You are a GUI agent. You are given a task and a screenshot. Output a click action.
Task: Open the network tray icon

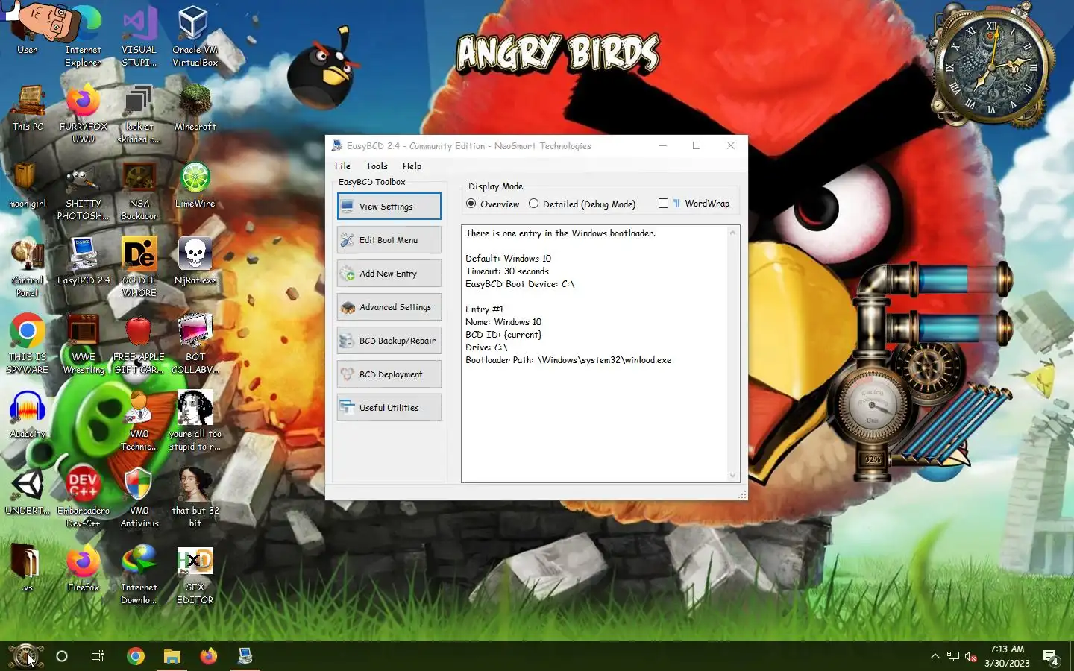[x=952, y=656]
